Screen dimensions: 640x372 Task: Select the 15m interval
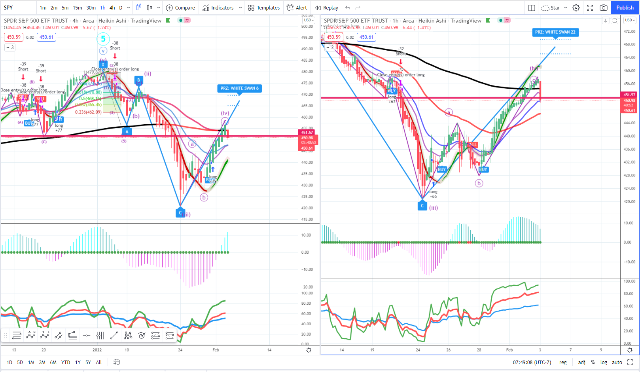pyautogui.click(x=78, y=8)
